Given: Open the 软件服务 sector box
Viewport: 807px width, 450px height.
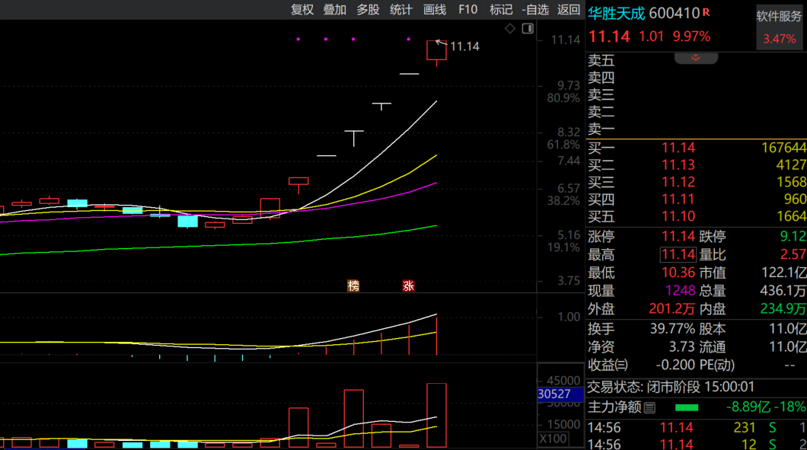Looking at the screenshot, I should [x=779, y=27].
